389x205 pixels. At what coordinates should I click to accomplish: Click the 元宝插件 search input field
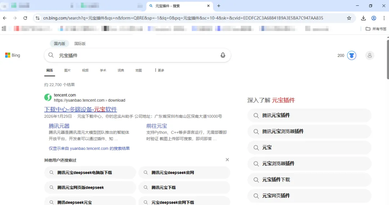click(138, 55)
